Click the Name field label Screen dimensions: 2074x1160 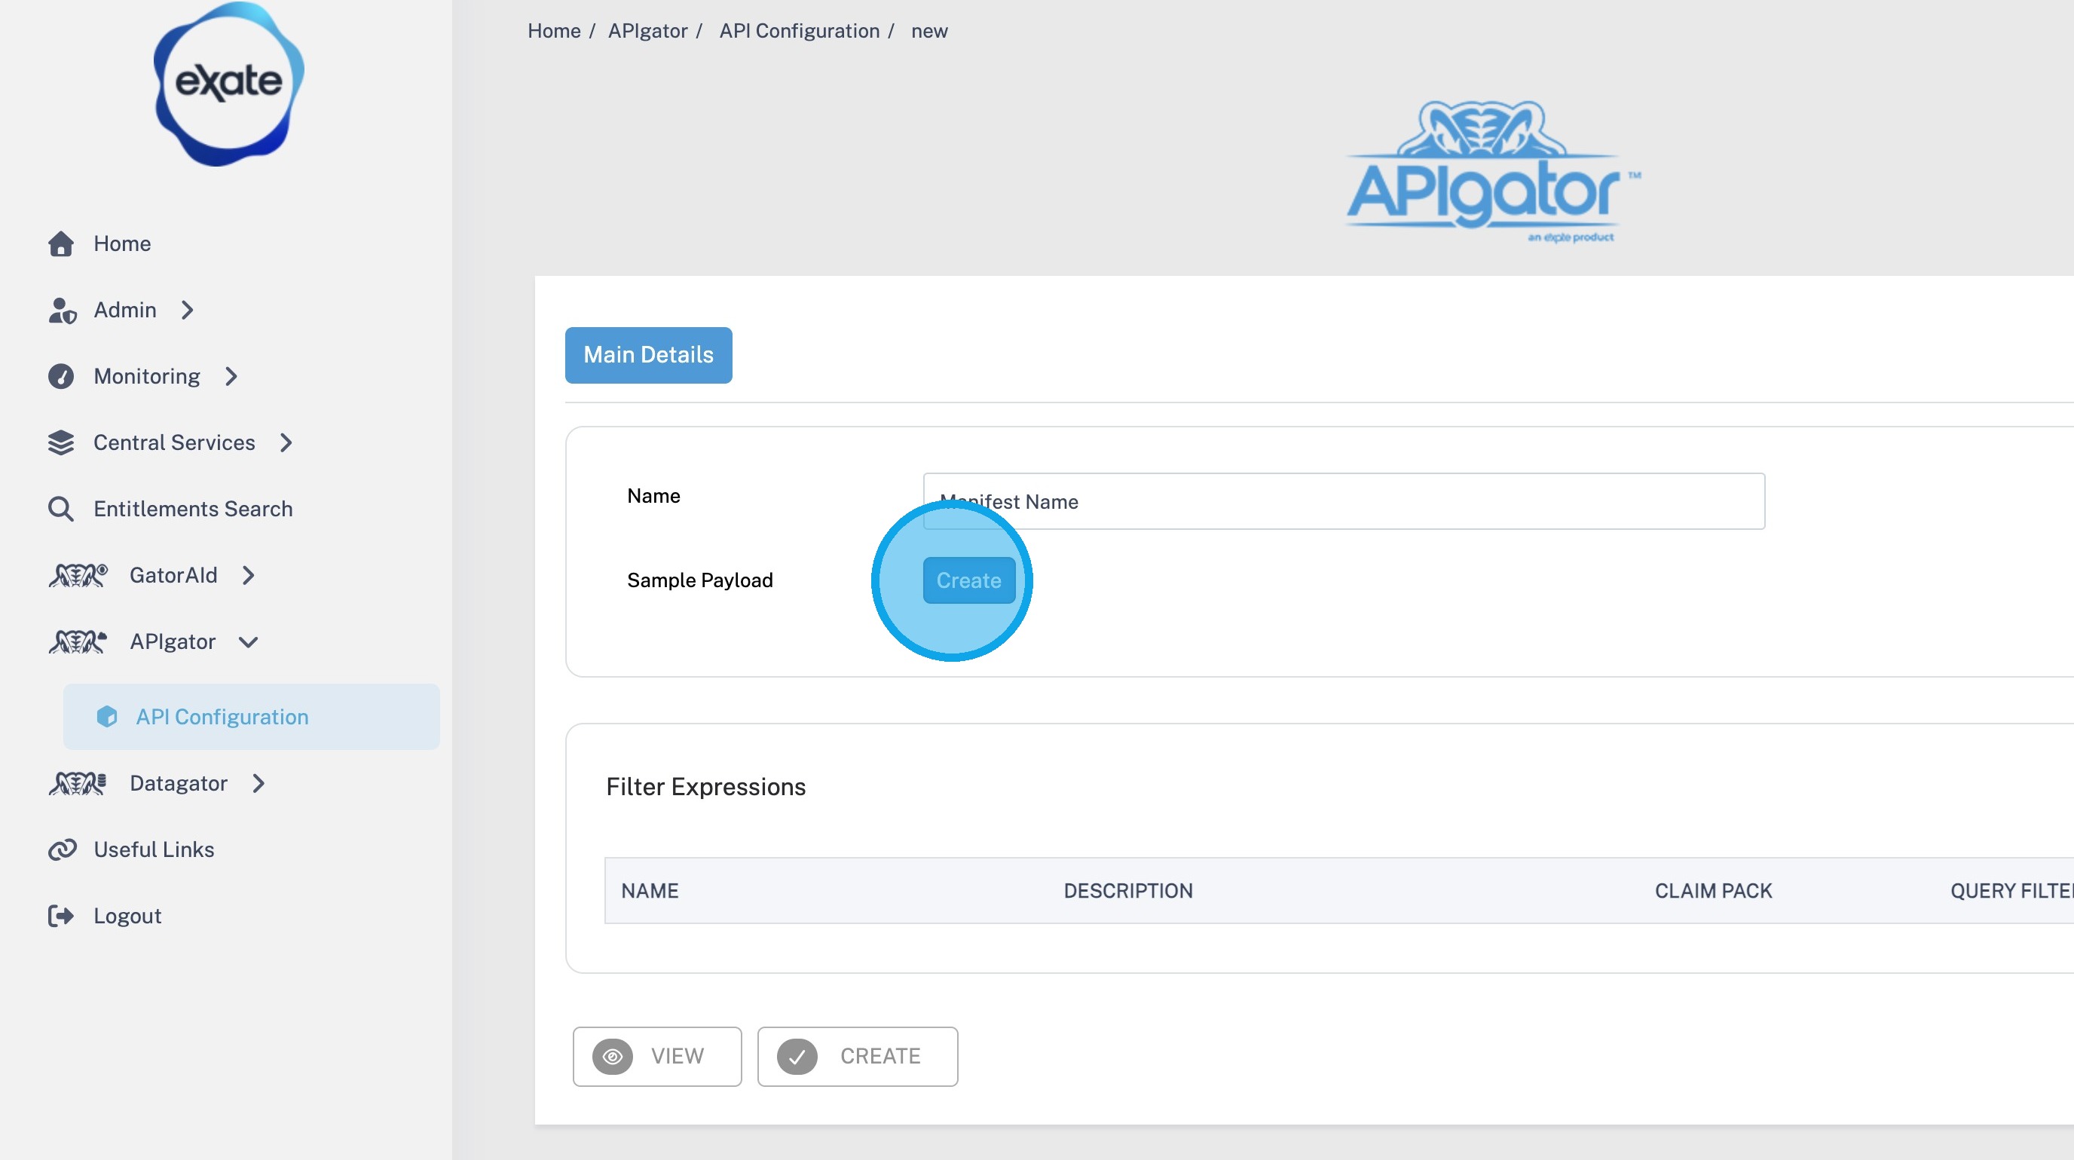click(x=653, y=496)
